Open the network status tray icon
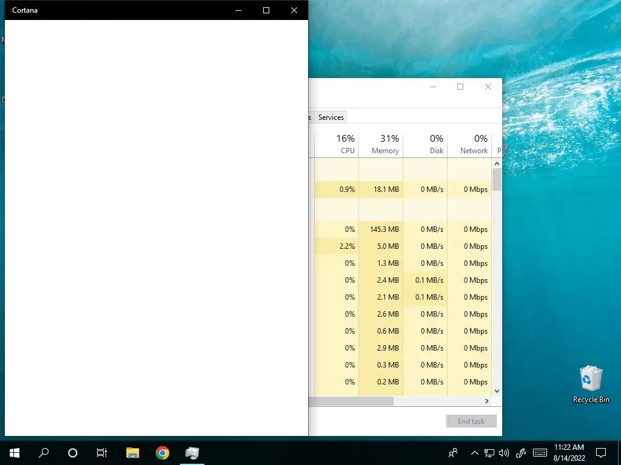 [x=489, y=453]
